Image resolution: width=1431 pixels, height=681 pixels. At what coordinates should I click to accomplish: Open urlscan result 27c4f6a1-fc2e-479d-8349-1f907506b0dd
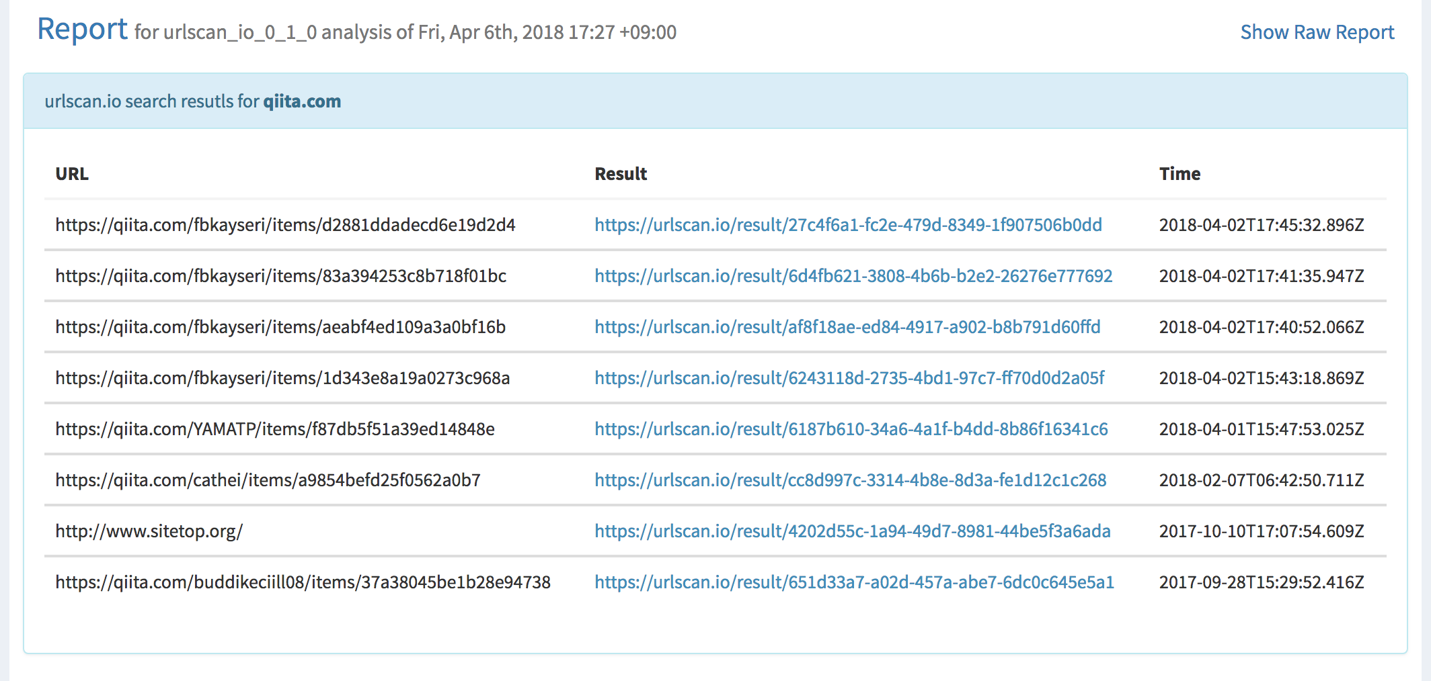(x=848, y=225)
